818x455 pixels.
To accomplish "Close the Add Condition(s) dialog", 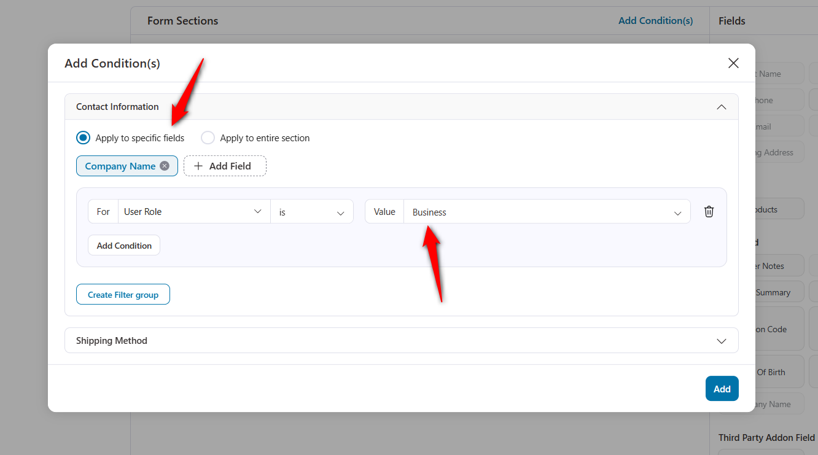I will [733, 63].
